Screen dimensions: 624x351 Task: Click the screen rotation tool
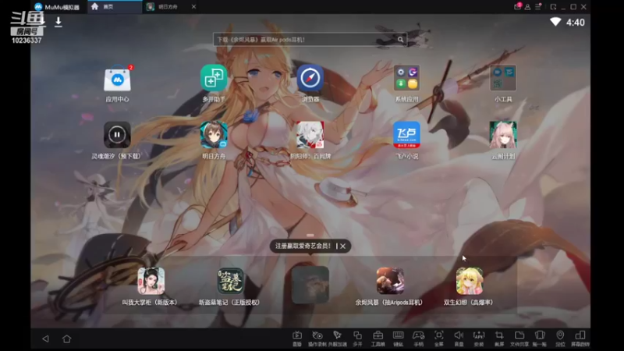click(580, 339)
